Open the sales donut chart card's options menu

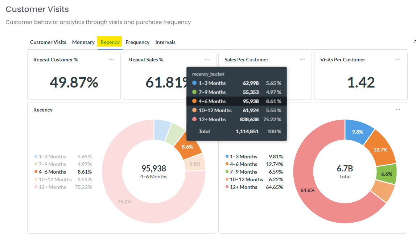(398, 109)
